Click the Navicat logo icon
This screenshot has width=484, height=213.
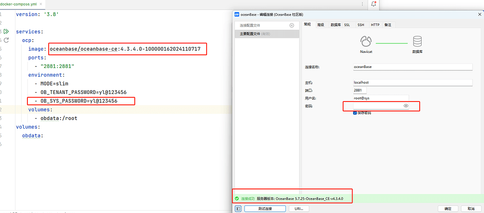tap(366, 41)
